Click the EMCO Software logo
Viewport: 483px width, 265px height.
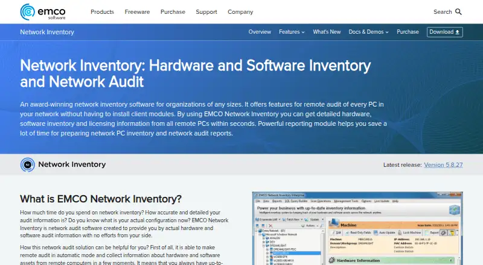[x=43, y=12]
